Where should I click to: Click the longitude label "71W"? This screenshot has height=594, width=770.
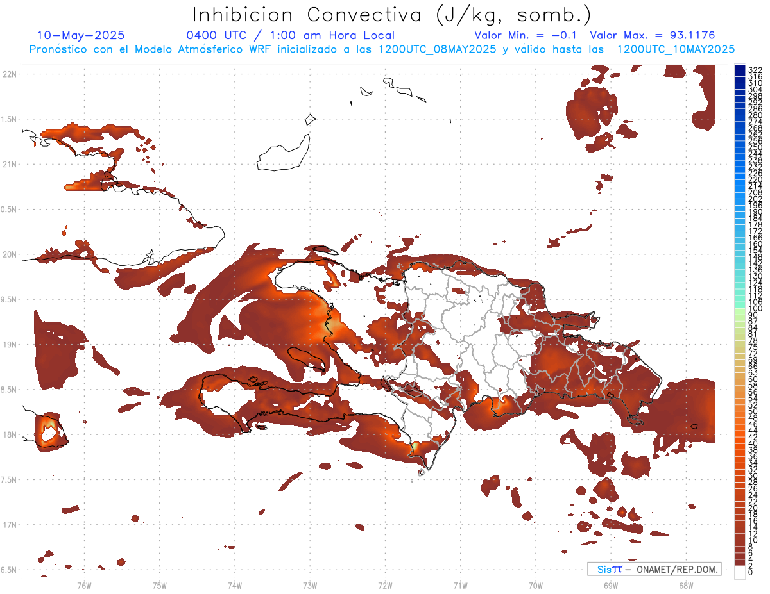[x=460, y=585]
